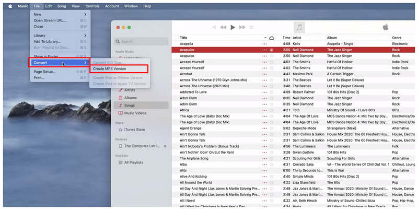The width and height of the screenshot is (418, 210).
Task: Click cloud status icon in highlighted Acapulco row
Action: pyautogui.click(x=271, y=50)
